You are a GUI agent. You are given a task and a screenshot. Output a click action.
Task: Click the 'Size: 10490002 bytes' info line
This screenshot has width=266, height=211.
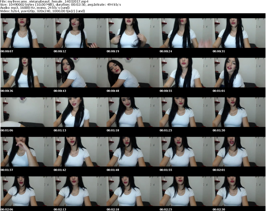(x=60, y=5)
